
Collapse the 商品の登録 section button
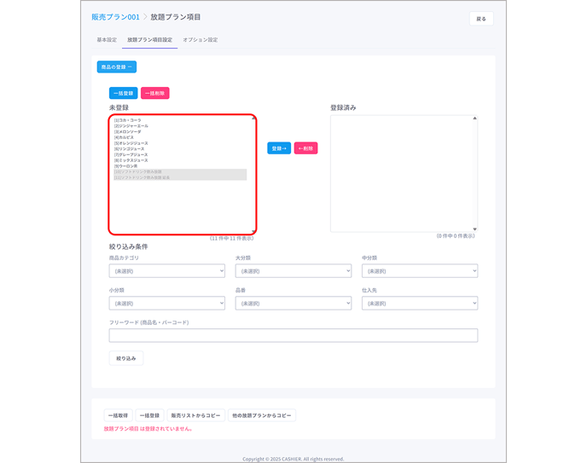click(117, 67)
